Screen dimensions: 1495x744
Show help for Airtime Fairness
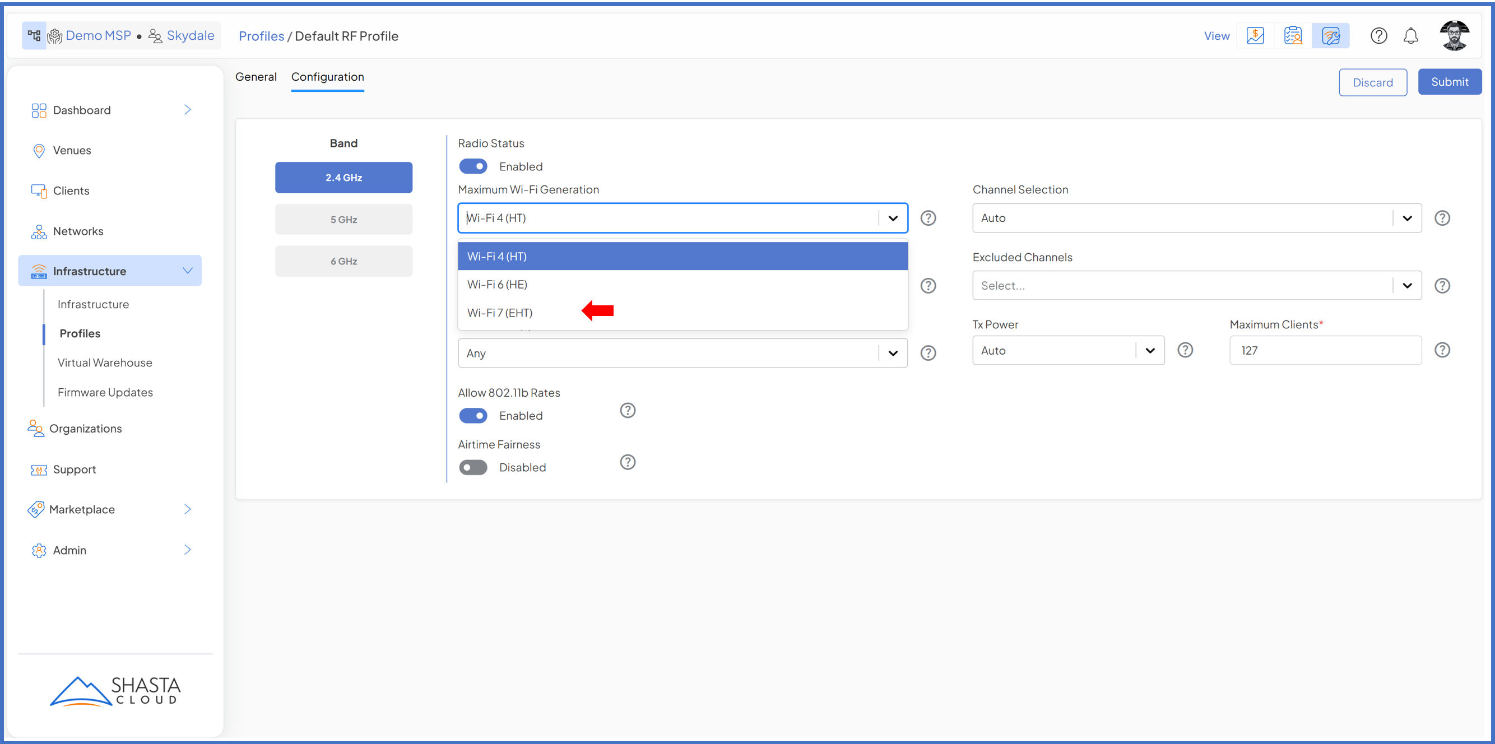[x=628, y=462]
